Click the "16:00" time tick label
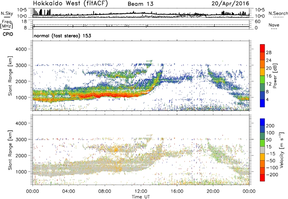This screenshot has width=288, height=199. (177, 191)
